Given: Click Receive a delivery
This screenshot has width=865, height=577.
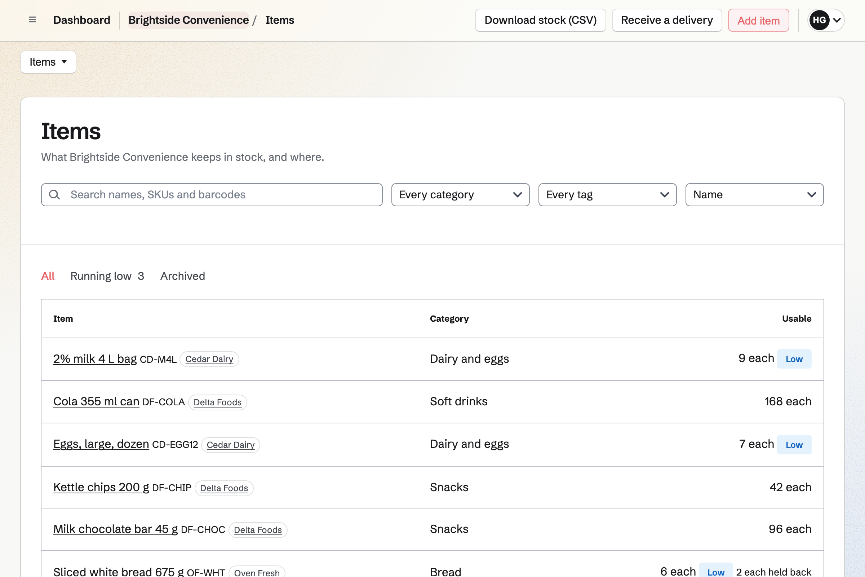Looking at the screenshot, I should pos(667,20).
